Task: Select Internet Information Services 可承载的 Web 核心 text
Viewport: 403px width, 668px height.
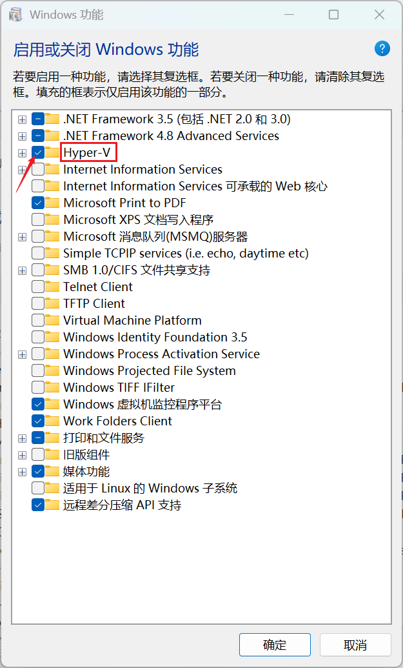Action: tap(195, 186)
